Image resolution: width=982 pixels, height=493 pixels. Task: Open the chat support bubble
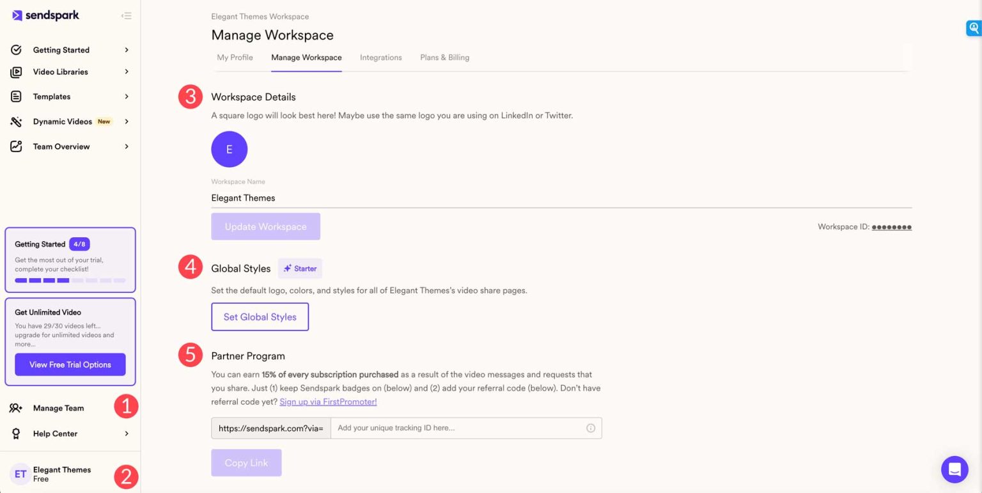955,469
